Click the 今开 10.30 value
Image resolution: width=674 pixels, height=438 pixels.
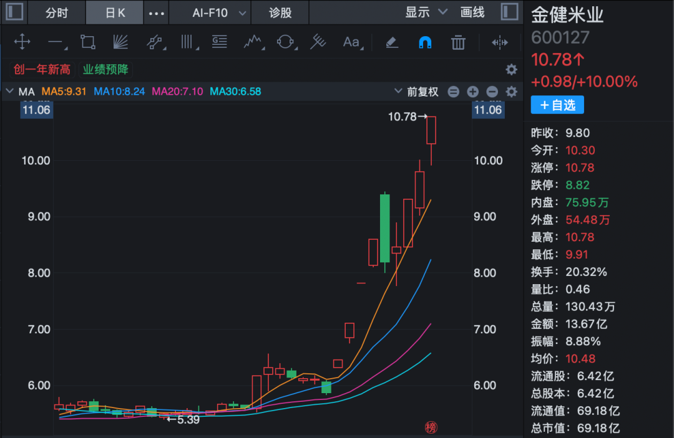pyautogui.click(x=580, y=150)
